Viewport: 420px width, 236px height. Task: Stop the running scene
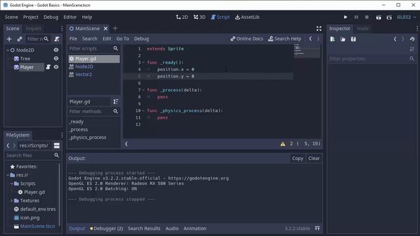367,17
